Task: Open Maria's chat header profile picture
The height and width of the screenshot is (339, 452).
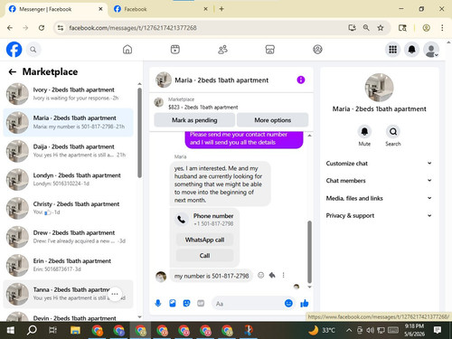Action: (164, 80)
